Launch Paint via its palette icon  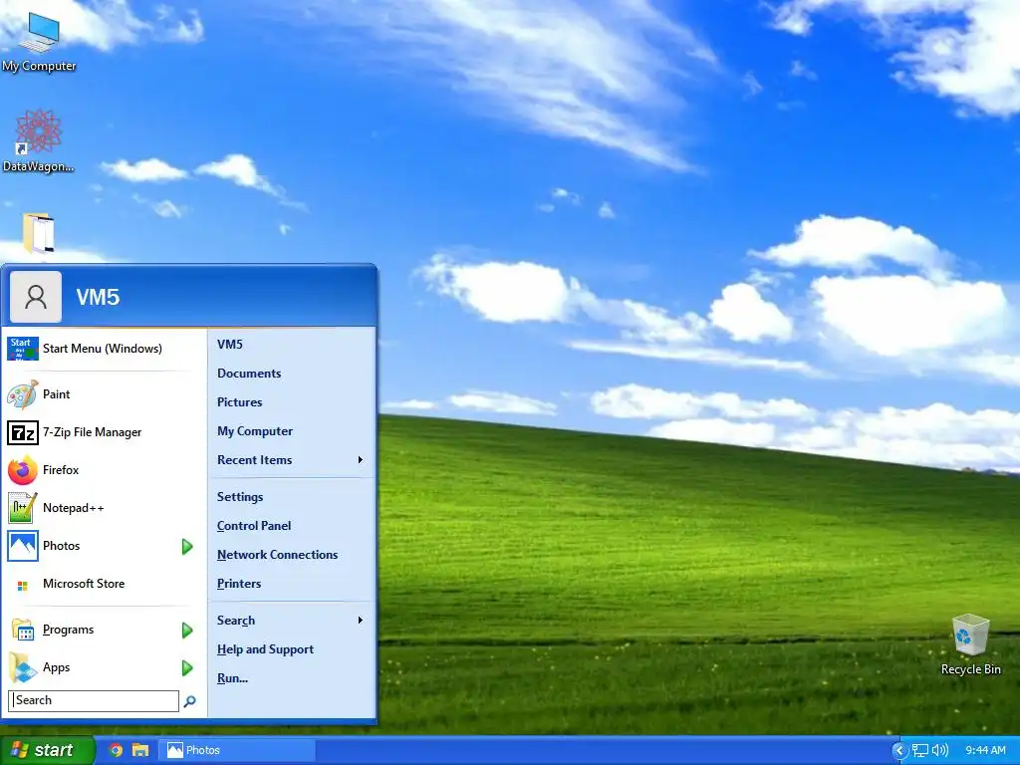click(22, 394)
